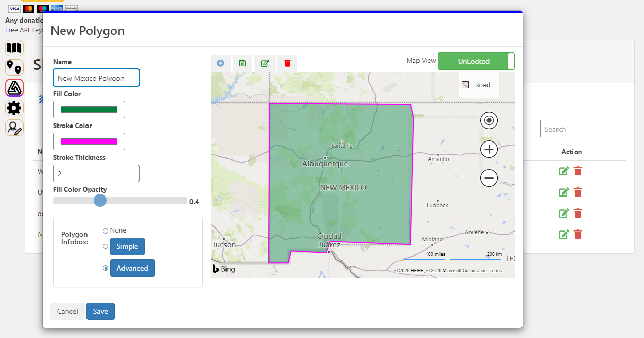Click the Lubbock city label on map
This screenshot has height=338, width=644.
(438, 205)
